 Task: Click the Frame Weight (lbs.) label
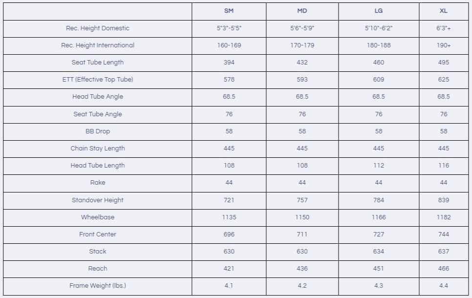[x=98, y=286]
